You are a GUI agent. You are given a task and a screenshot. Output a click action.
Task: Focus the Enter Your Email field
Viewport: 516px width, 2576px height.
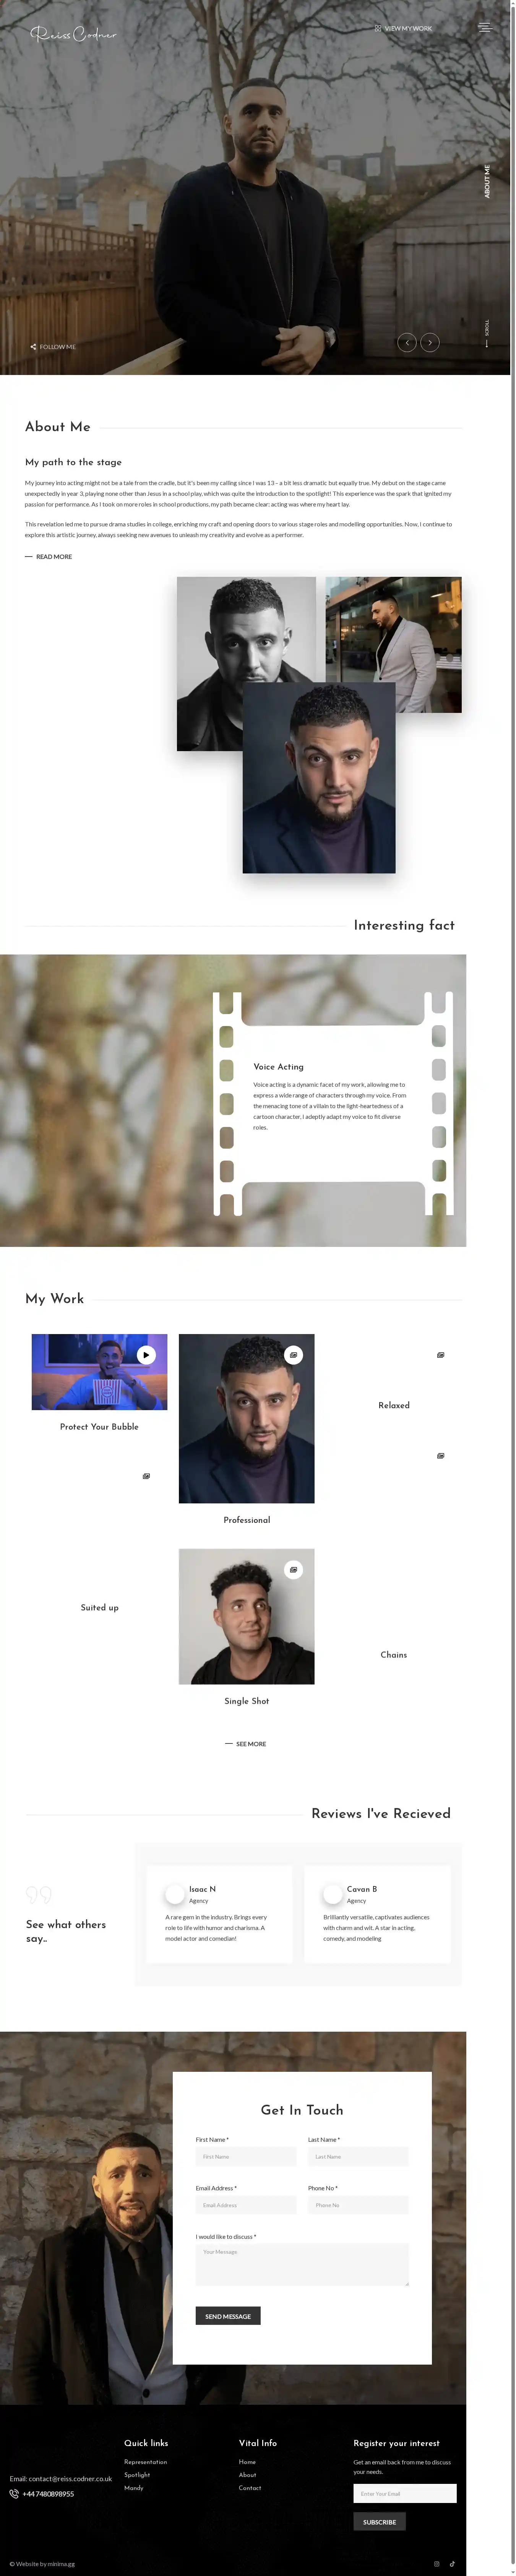click(405, 2494)
